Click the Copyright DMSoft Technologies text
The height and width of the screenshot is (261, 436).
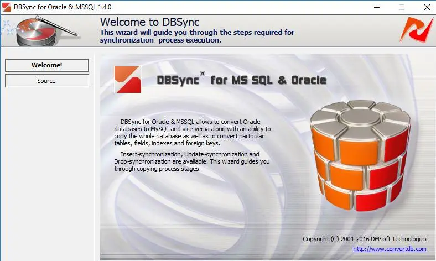pyautogui.click(x=364, y=239)
